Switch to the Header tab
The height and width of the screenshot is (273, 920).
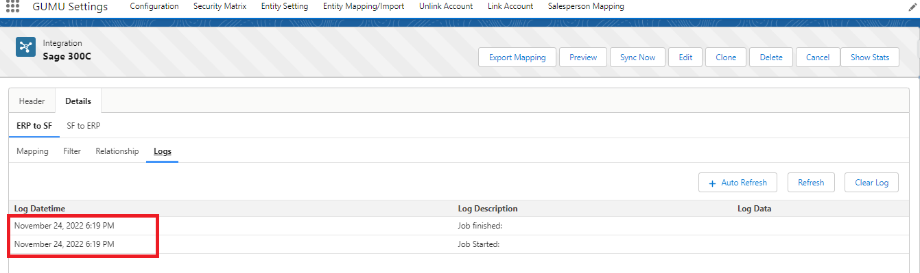point(32,101)
